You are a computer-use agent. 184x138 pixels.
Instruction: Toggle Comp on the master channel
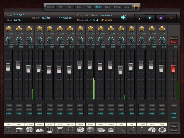pyautogui.click(x=174, y=113)
